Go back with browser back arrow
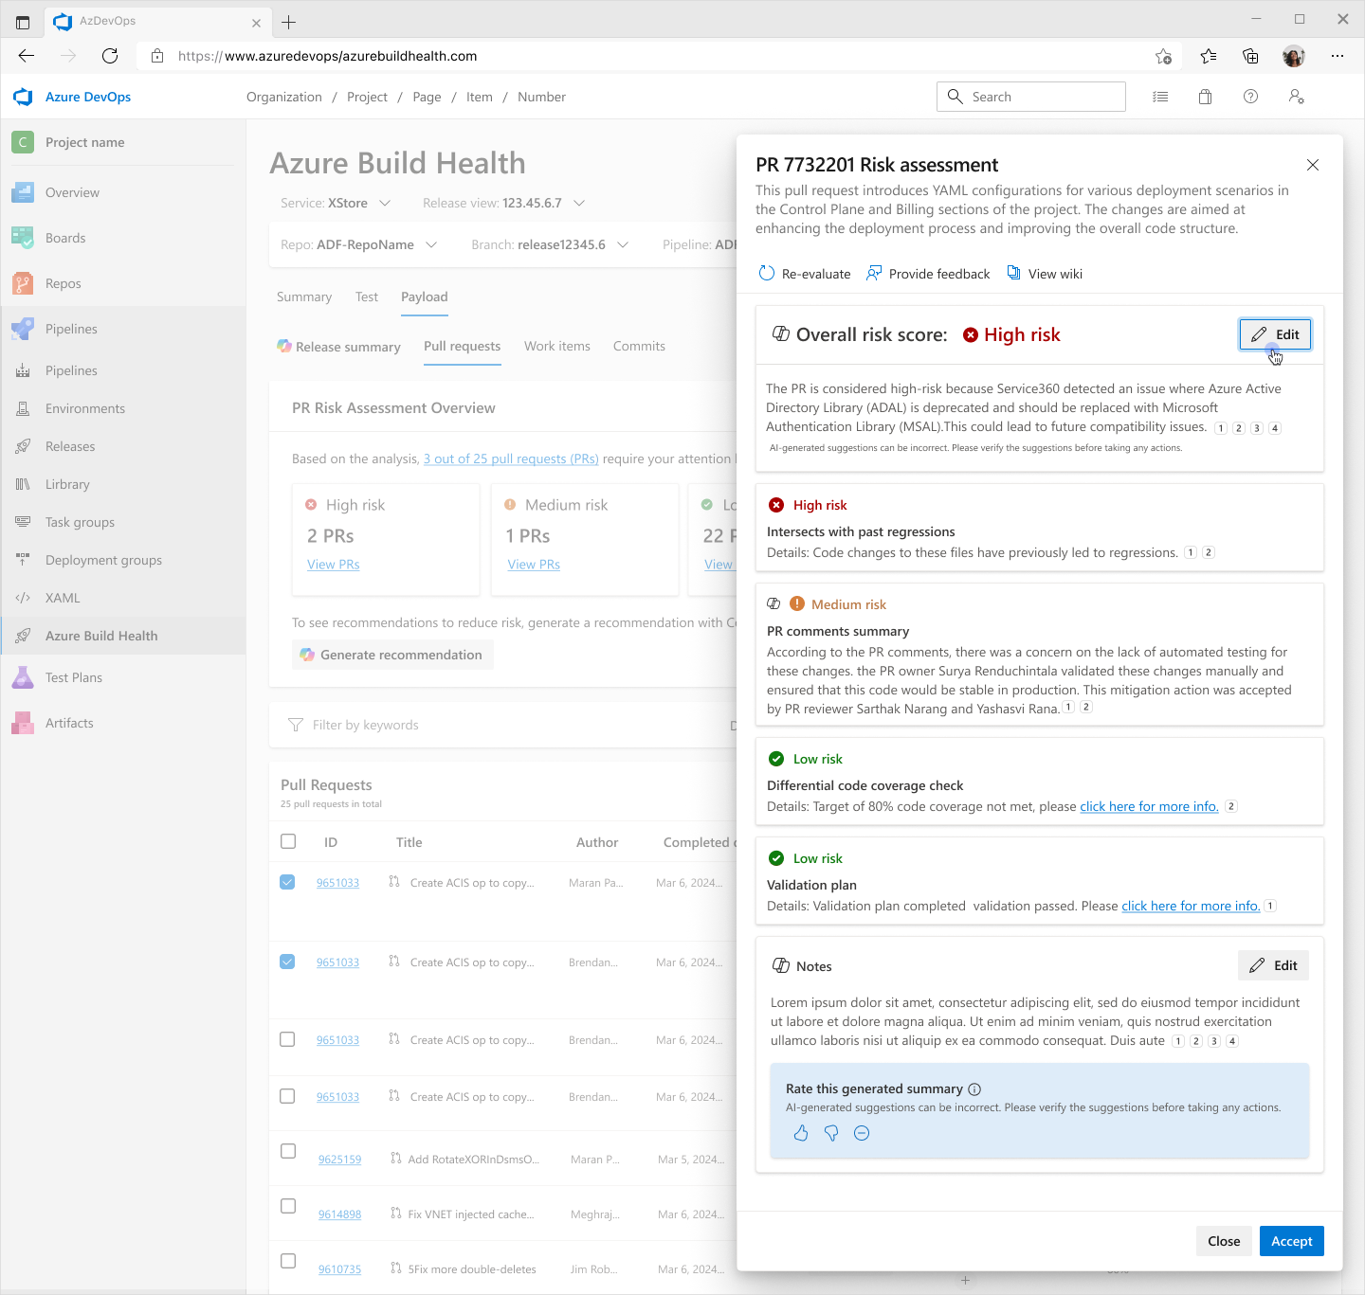Screen dimensions: 1365x1295 pos(27,56)
